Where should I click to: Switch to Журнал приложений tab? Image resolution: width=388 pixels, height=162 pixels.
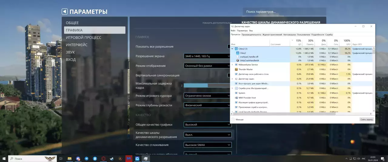tap(272, 34)
